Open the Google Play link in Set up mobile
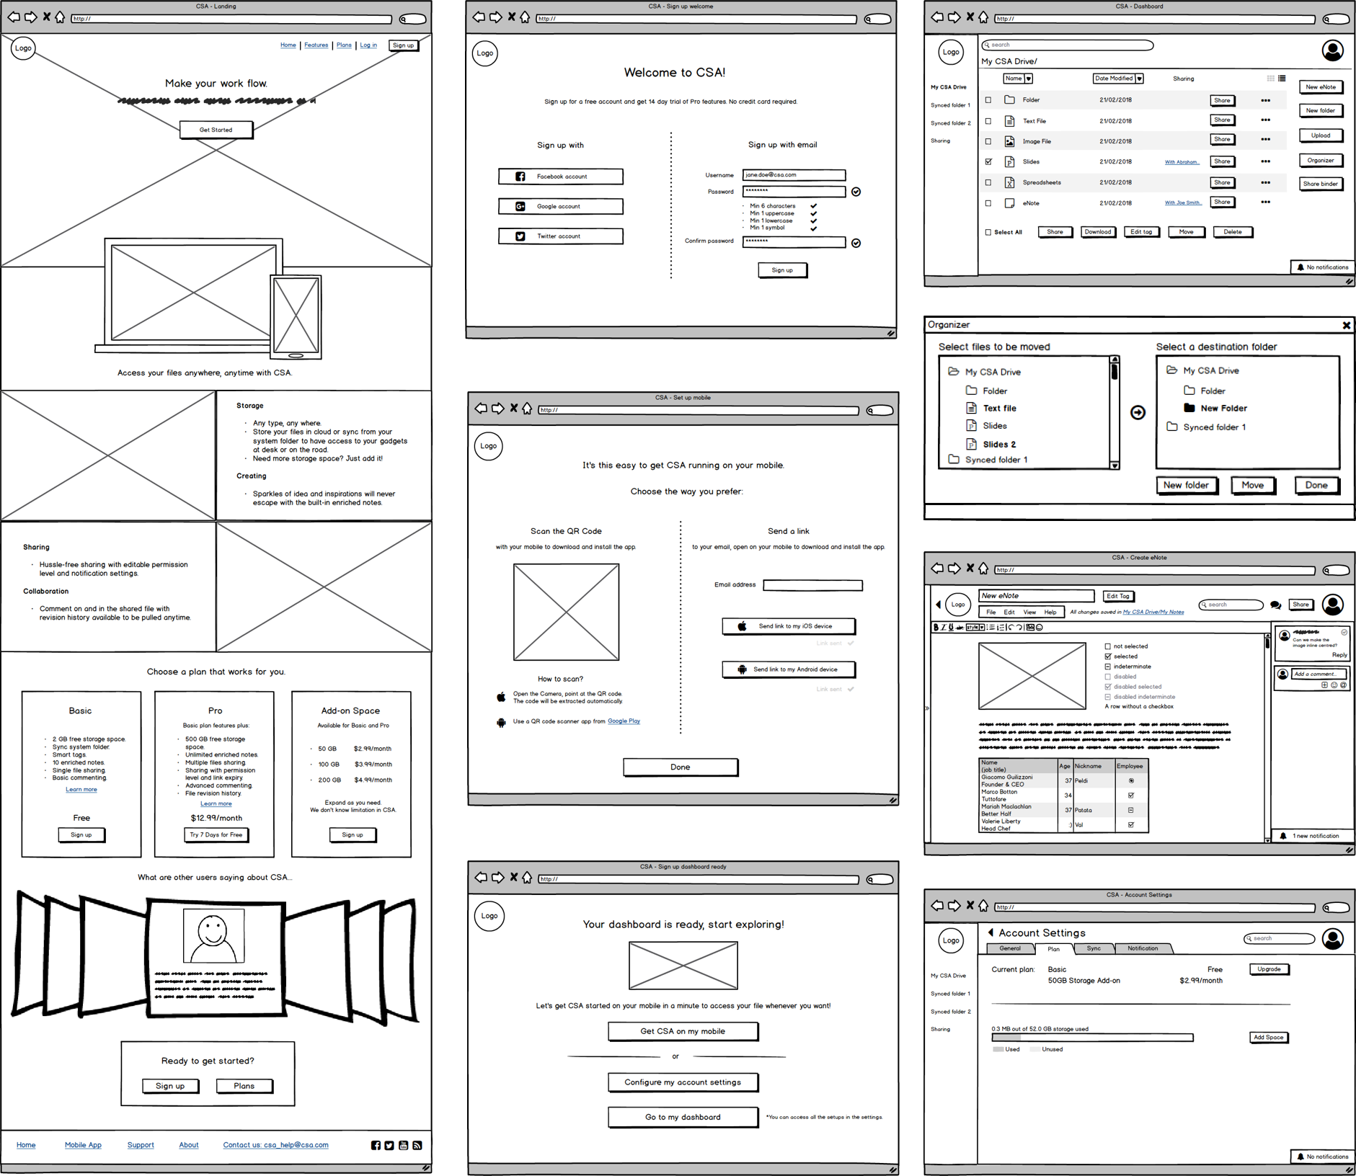 (624, 721)
